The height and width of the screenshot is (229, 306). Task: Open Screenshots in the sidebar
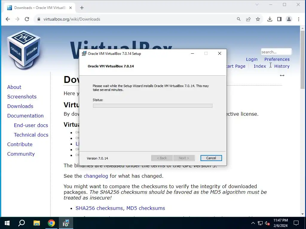(x=22, y=97)
